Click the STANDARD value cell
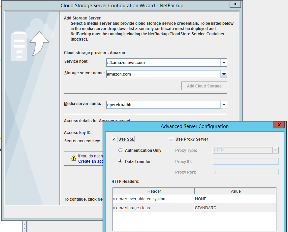 pos(235,208)
